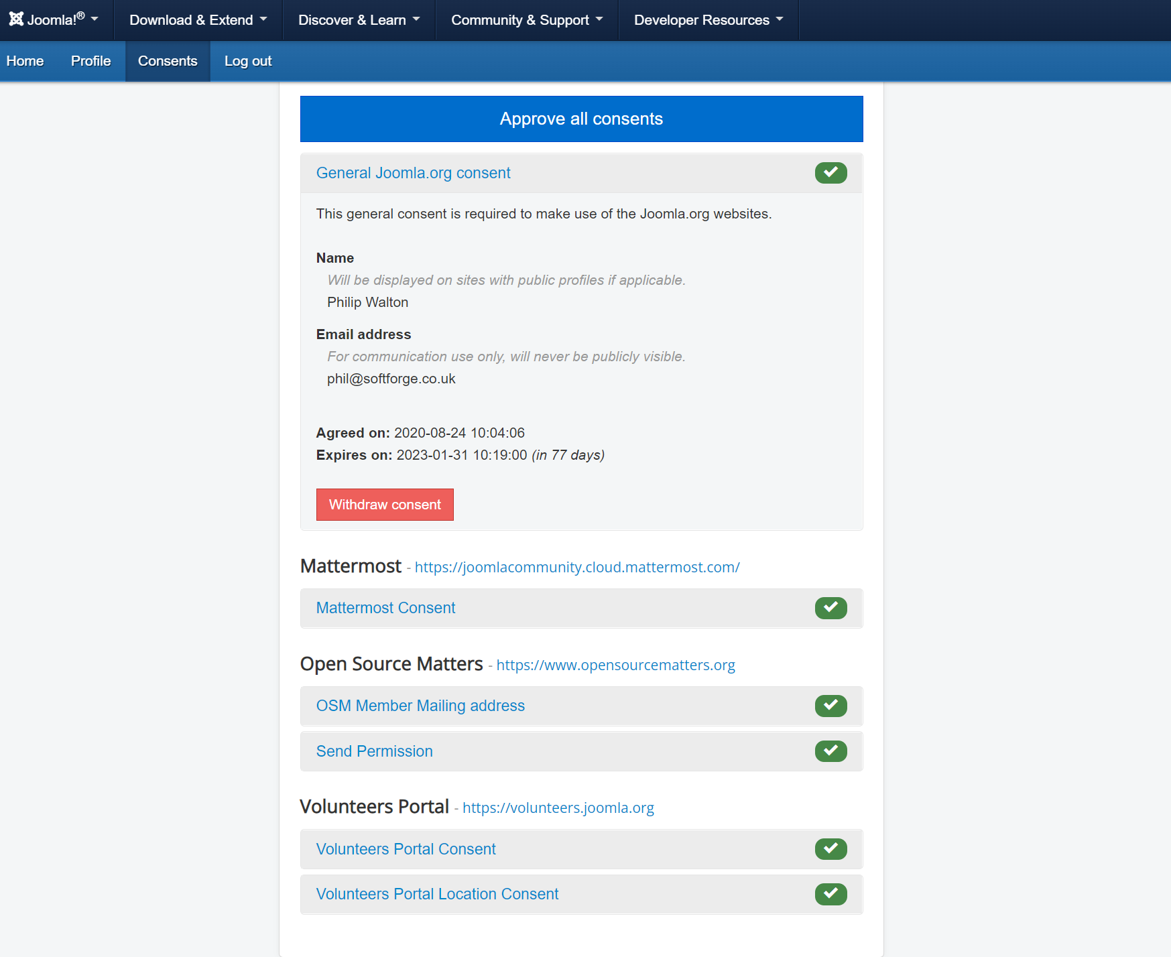Collapse the General Joomla.org consent section
Viewport: 1171px width, 957px height.
(x=413, y=173)
